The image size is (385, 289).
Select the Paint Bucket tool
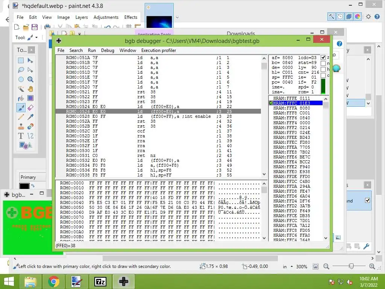pos(21,98)
